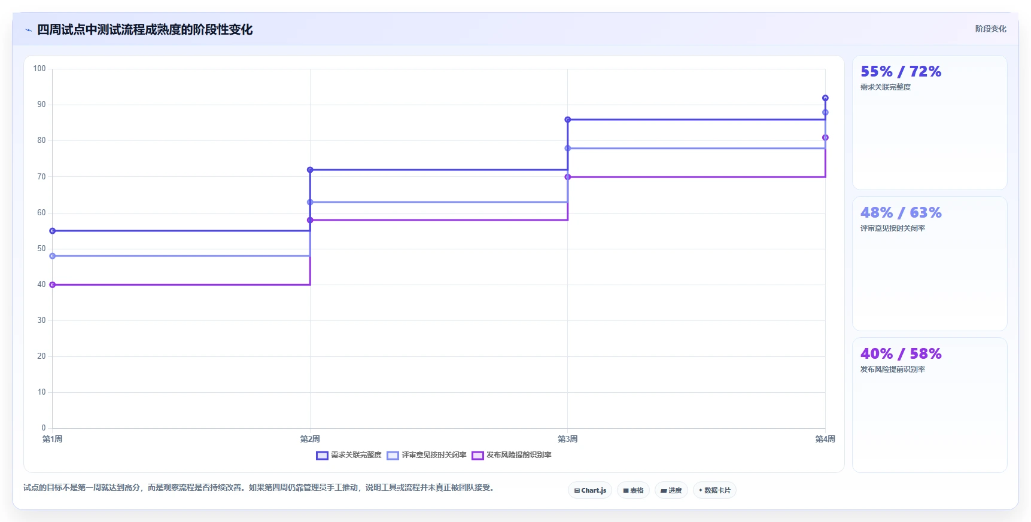Toggle 评审意见按时关闭率 series in legend

click(x=427, y=455)
